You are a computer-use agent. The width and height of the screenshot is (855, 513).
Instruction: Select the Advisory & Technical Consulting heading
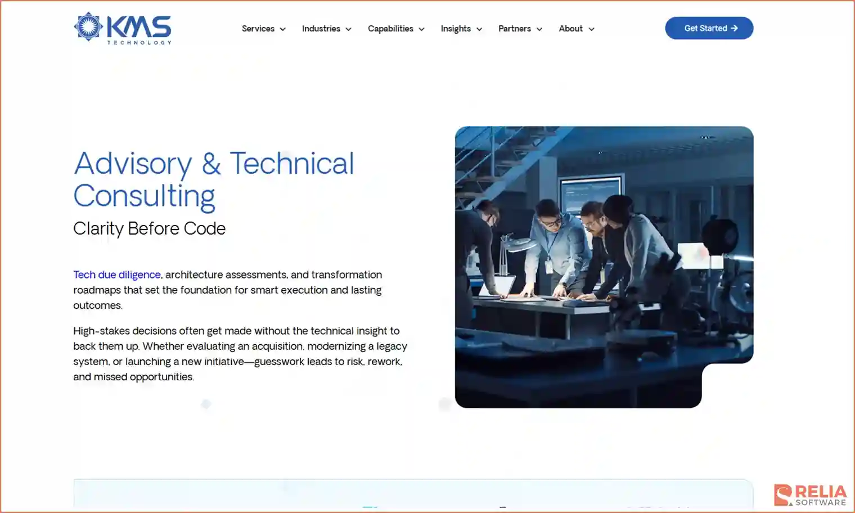[214, 179]
